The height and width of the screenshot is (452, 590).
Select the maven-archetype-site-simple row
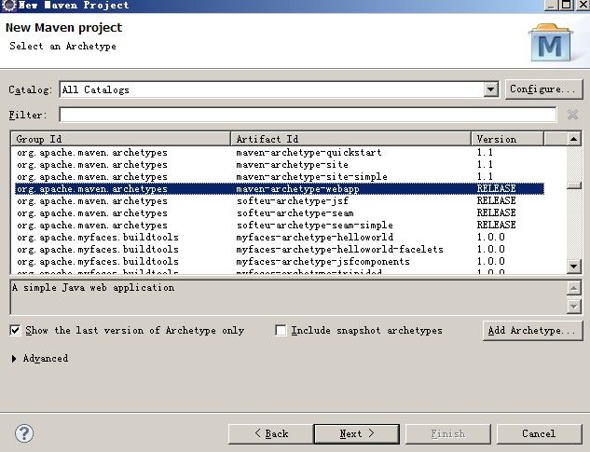coord(280,176)
